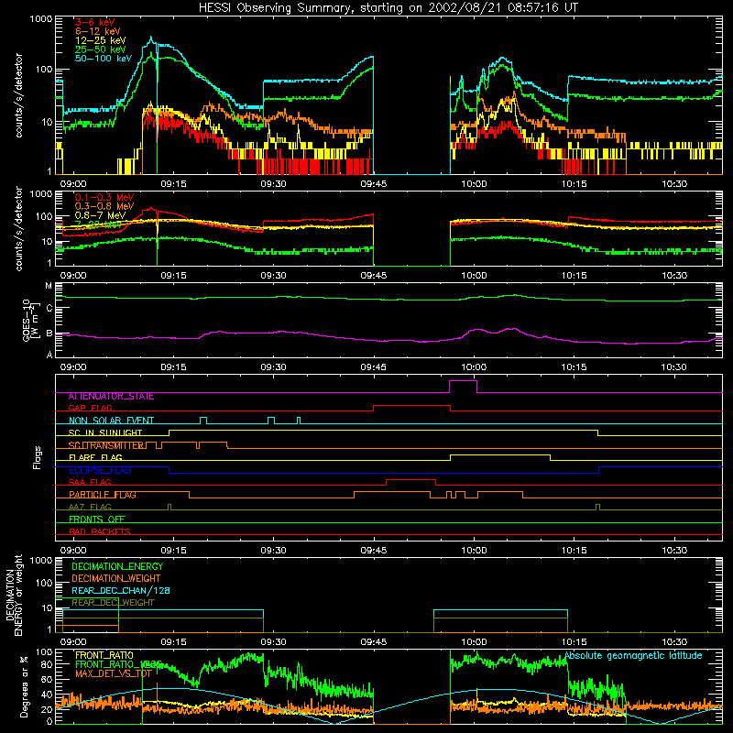733x733 pixels.
Task: Click the raised GAP_FLAG segment after 09:45
Action: 411,406
